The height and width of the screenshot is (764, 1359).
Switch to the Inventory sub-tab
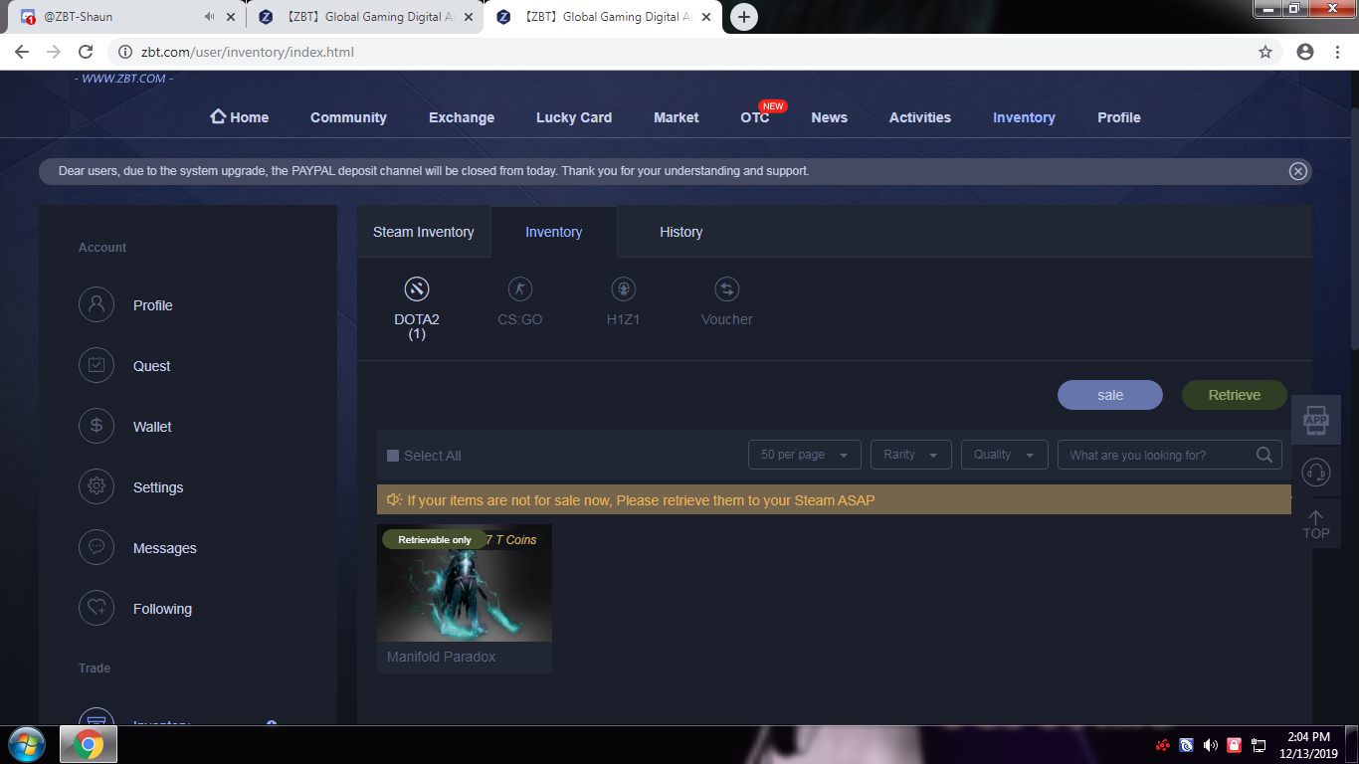click(x=554, y=232)
